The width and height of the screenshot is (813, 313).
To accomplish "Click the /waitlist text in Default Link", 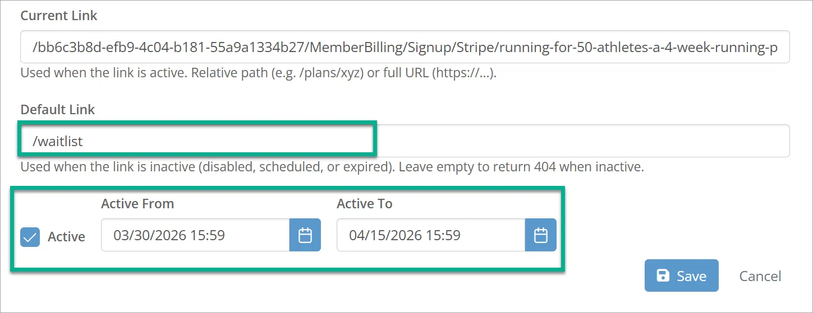I will tap(58, 141).
